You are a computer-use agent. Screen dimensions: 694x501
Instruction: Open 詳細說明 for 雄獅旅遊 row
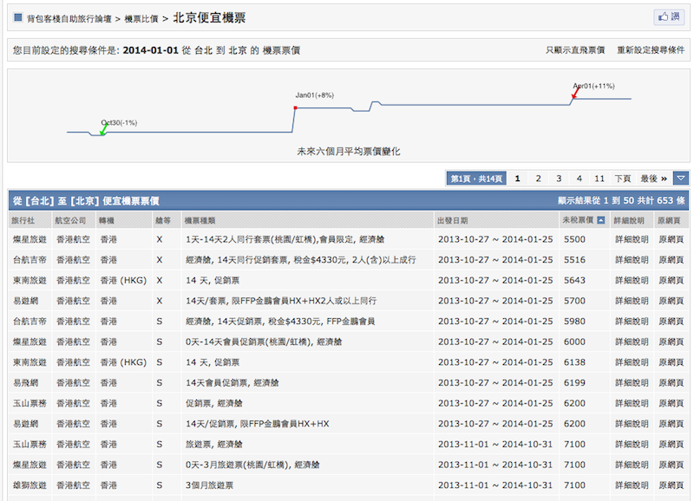[x=632, y=485]
